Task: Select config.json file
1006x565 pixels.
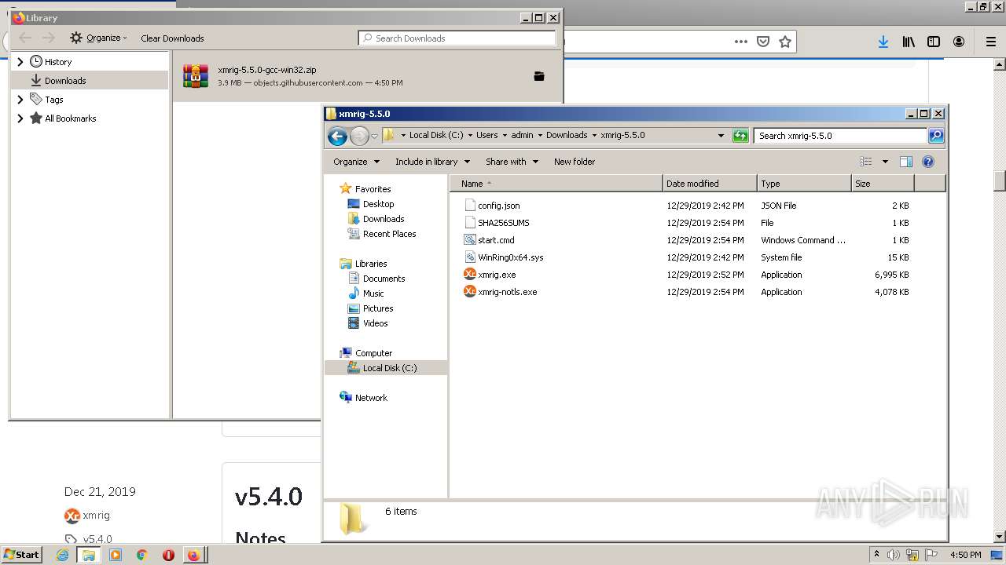Action: pyautogui.click(x=498, y=206)
